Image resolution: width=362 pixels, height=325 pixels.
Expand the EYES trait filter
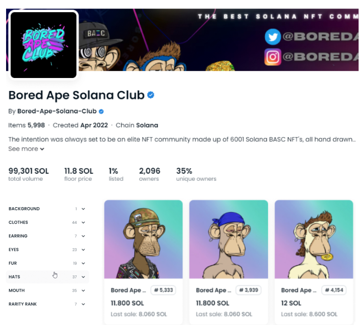47,249
